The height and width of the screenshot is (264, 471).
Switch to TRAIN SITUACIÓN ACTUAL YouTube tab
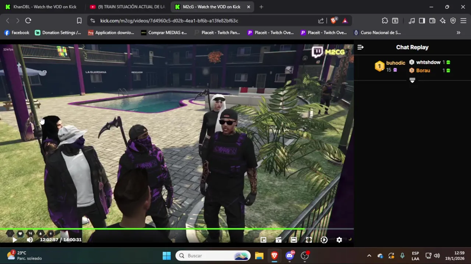pos(127,7)
